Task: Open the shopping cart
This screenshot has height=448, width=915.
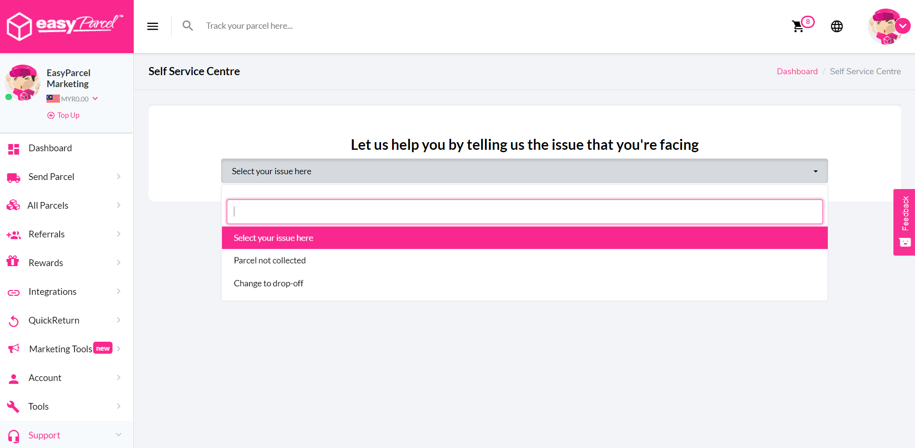Action: [798, 26]
